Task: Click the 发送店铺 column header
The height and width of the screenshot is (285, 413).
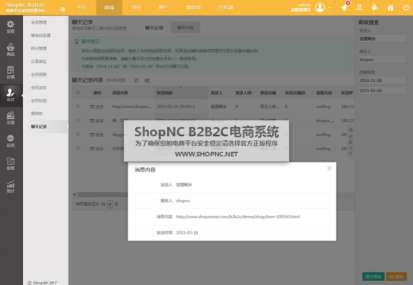Action: click(x=268, y=93)
